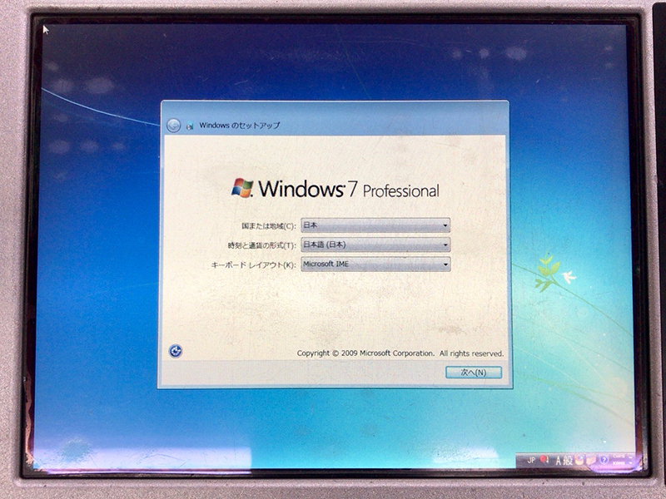Click the back arrow in the setup title bar
Viewport: 666px width, 499px height.
click(x=173, y=126)
